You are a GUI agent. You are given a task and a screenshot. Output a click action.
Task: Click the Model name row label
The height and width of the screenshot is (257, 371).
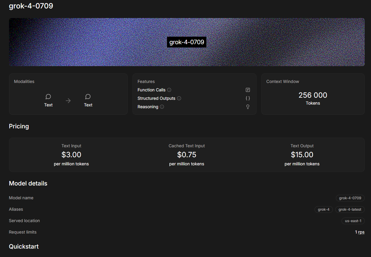(x=21, y=198)
